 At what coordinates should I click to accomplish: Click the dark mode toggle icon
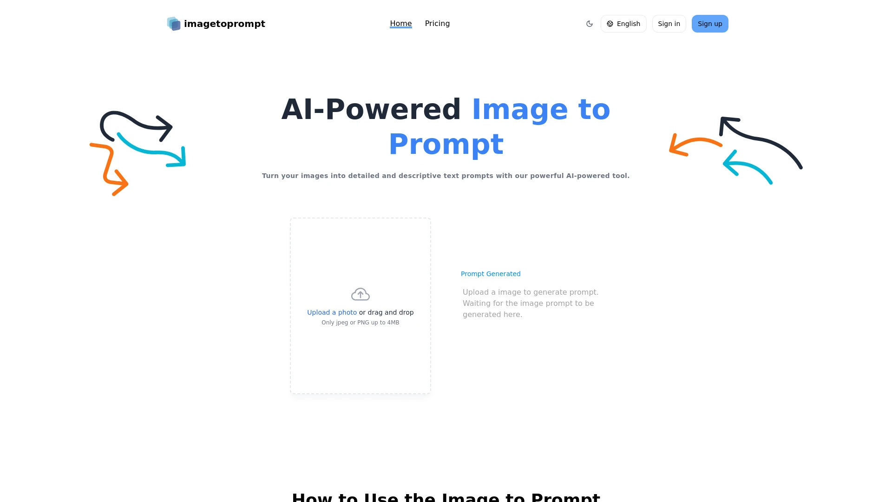(590, 23)
